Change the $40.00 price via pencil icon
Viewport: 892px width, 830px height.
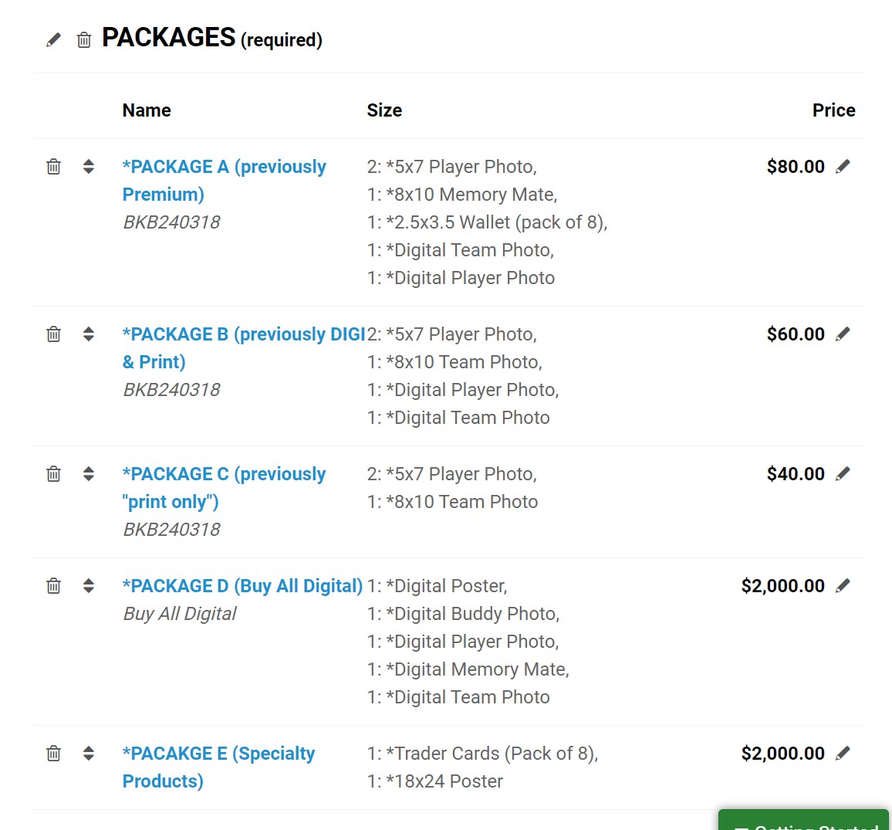[x=843, y=473]
